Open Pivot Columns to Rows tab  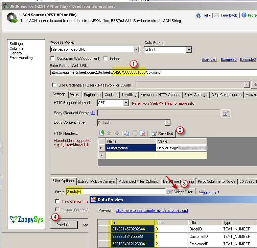tap(217, 181)
